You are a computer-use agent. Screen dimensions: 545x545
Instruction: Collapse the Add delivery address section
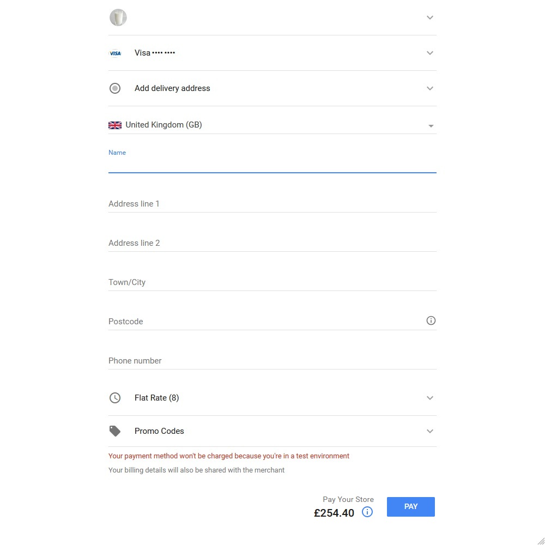(430, 88)
